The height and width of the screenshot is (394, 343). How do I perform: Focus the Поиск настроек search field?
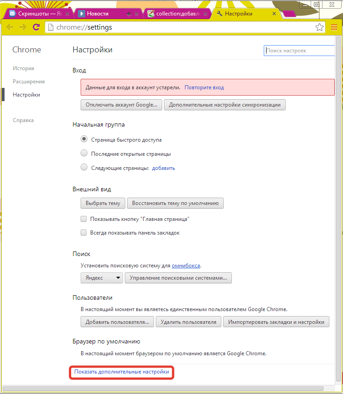click(299, 51)
